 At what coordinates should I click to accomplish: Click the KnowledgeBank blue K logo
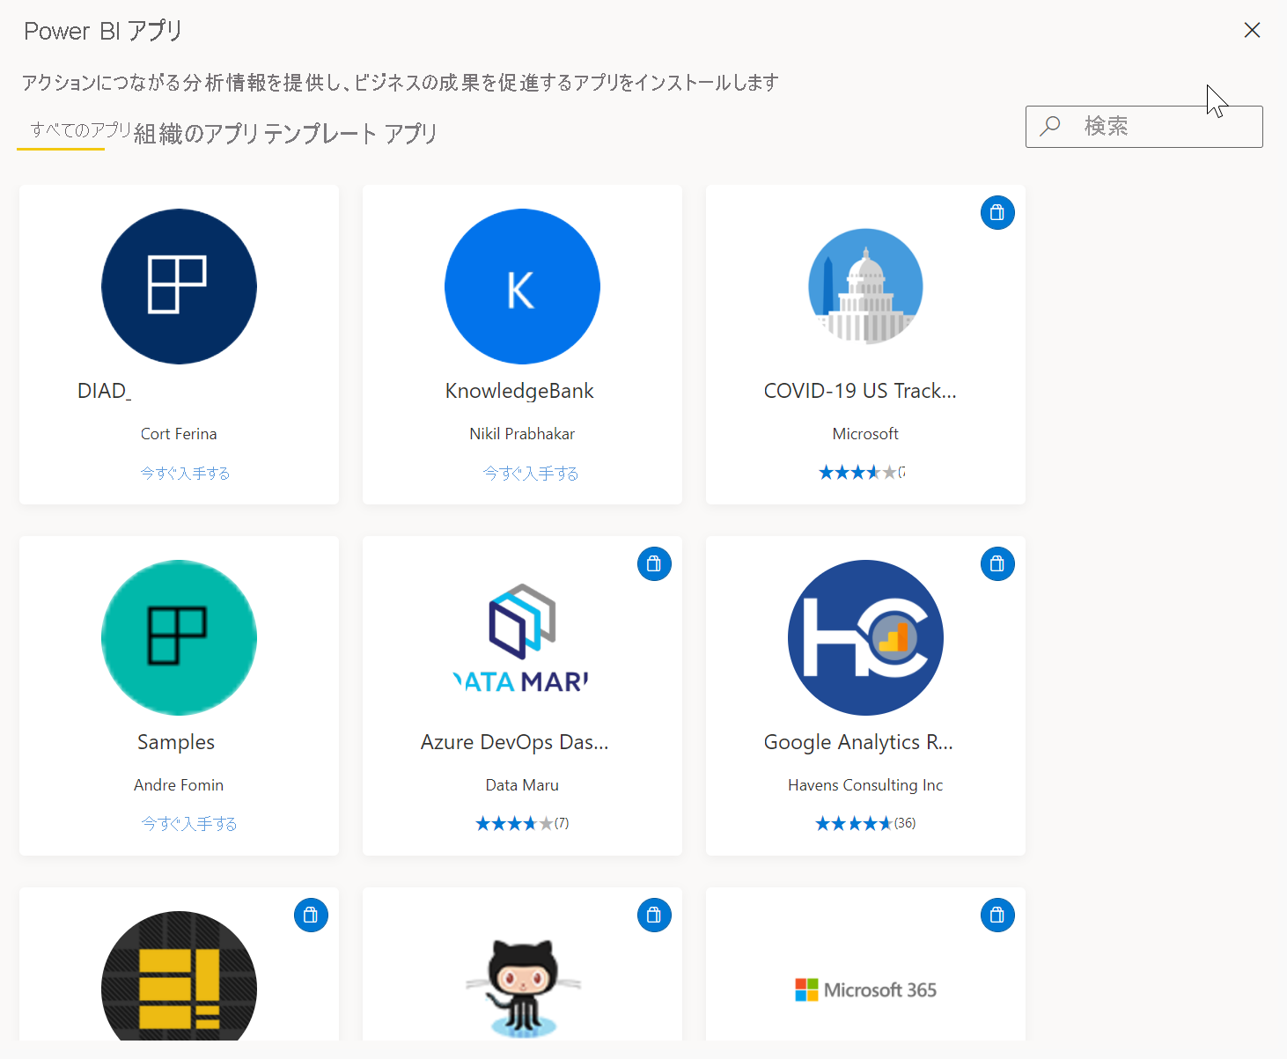tap(522, 286)
